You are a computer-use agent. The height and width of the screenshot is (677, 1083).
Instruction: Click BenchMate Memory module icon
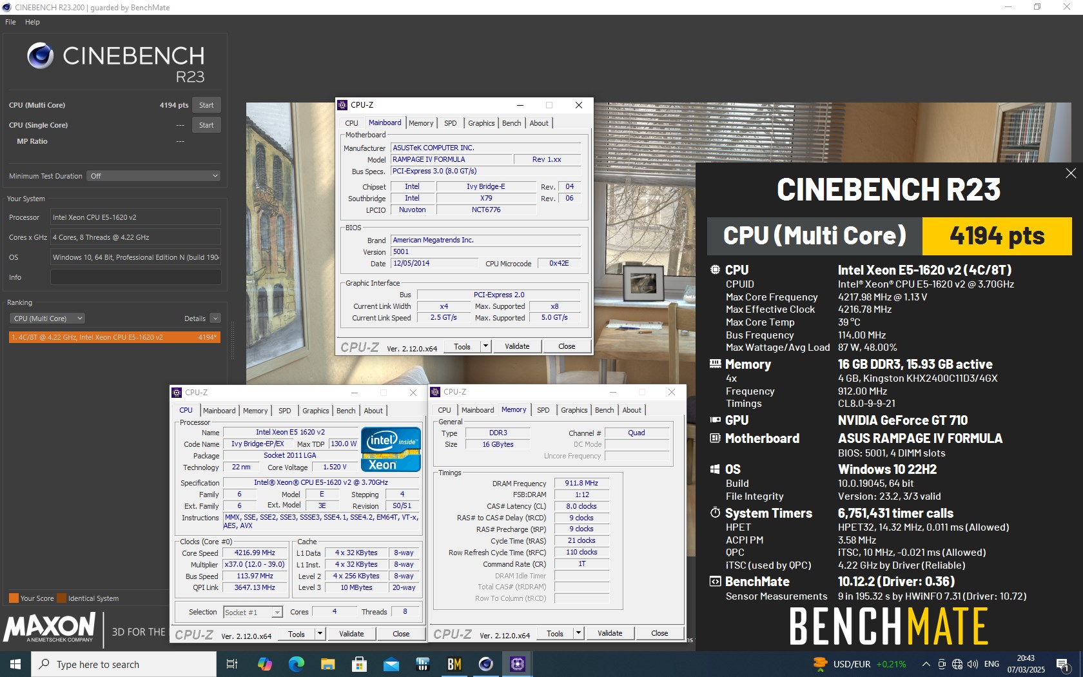click(x=715, y=364)
